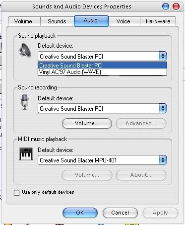Click the blue window button in title bar
This screenshot has height=225, width=185.
click(166, 6)
